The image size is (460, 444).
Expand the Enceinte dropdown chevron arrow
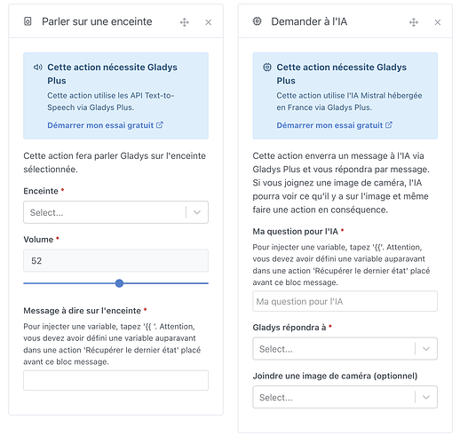[x=197, y=212]
